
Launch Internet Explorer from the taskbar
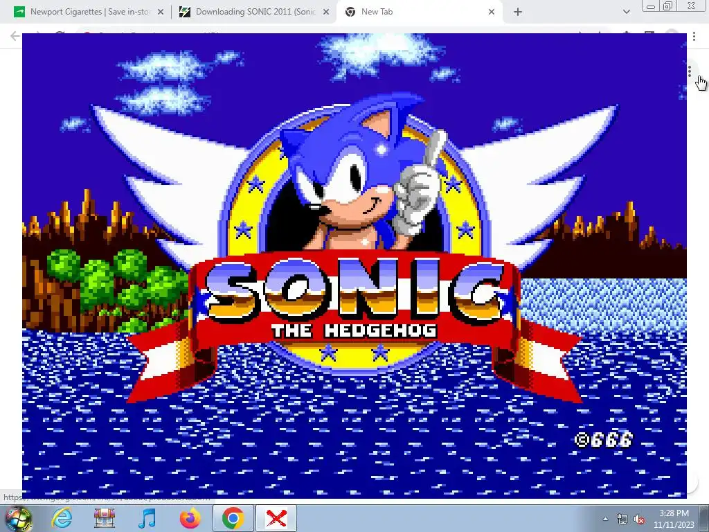coord(62,518)
